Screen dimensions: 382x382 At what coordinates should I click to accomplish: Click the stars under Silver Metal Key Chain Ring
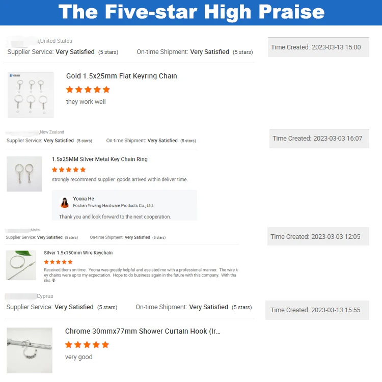coord(69,170)
